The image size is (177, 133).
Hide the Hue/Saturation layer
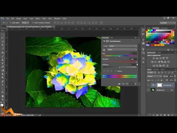click(x=148, y=85)
